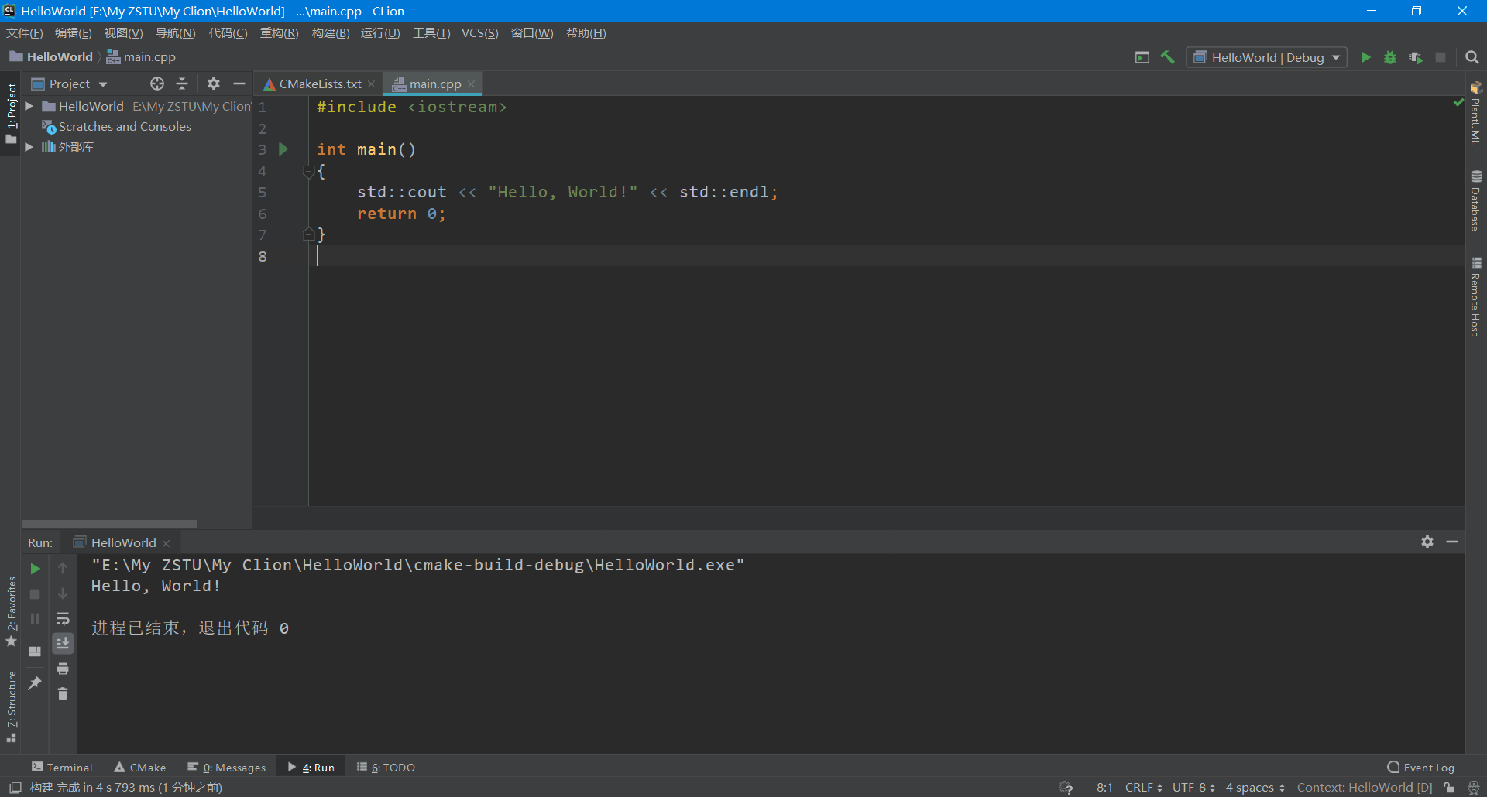1487x797 pixels.
Task: Click the run gutter icon at line 3
Action: [283, 149]
